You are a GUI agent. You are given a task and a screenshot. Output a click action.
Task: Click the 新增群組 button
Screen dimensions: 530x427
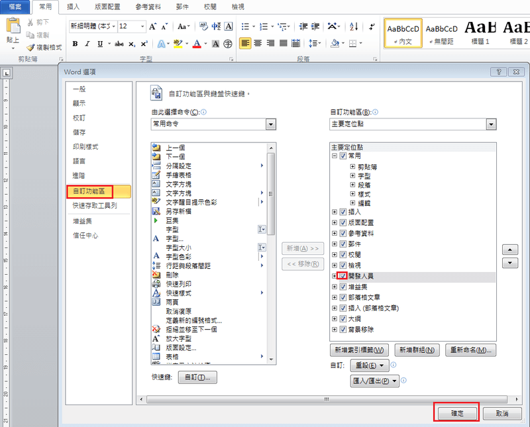point(417,350)
